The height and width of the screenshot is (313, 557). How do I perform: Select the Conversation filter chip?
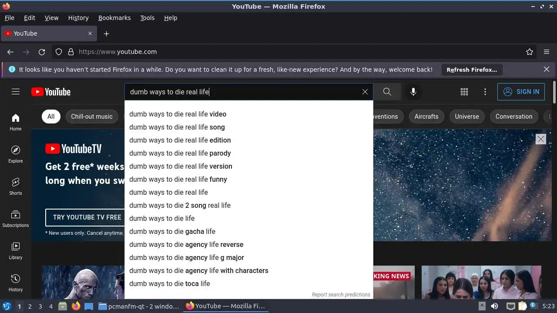point(514,117)
